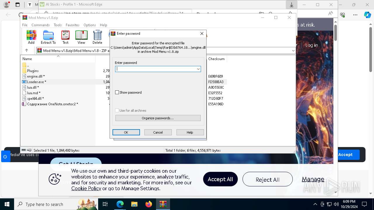This screenshot has width=374, height=210.
Task: Click the Test archive toolbar icon
Action: coord(65,37)
